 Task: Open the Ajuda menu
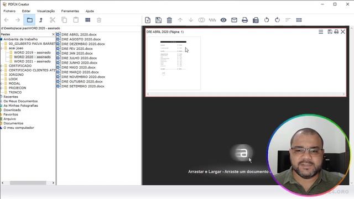[90, 11]
